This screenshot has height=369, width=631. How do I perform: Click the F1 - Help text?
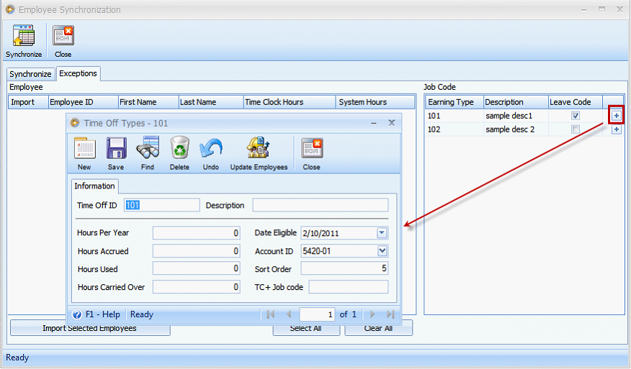[102, 314]
